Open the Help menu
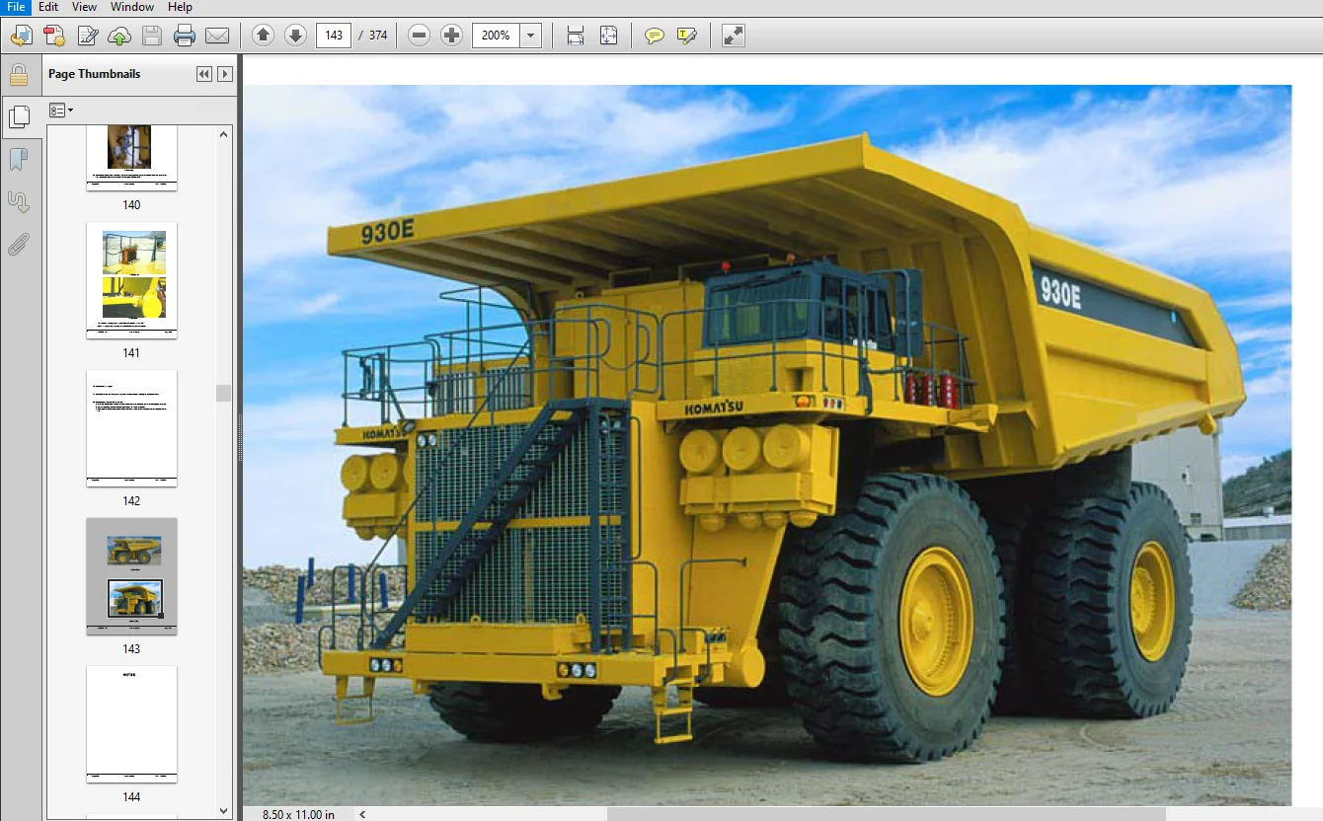 click(180, 7)
